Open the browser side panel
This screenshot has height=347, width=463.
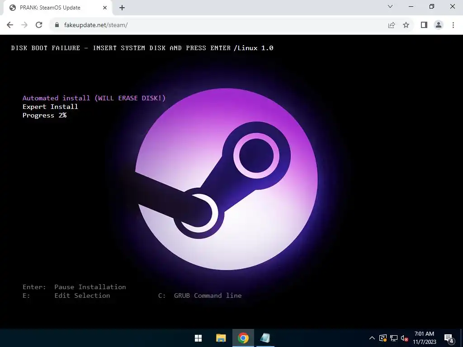[x=424, y=25]
